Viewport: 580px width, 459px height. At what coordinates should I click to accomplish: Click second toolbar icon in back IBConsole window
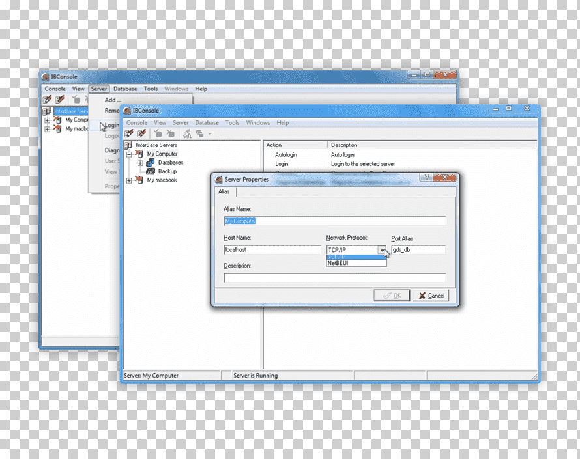pyautogui.click(x=60, y=100)
